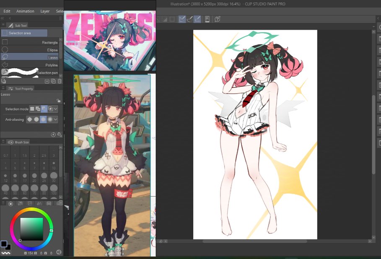
Task: Toggle Snap to Grid icon
Action: point(197,19)
